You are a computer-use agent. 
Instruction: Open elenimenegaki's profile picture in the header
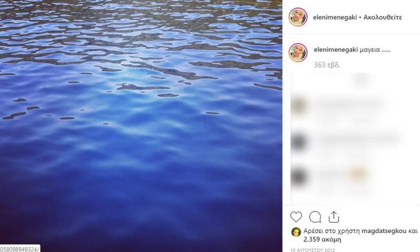coord(298,17)
